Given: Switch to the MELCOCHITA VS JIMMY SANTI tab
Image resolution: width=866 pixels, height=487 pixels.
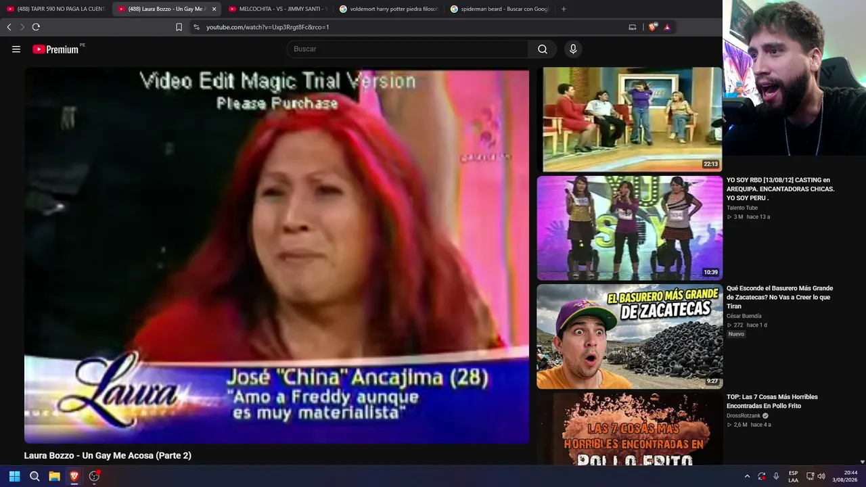Looking at the screenshot, I should (278, 9).
